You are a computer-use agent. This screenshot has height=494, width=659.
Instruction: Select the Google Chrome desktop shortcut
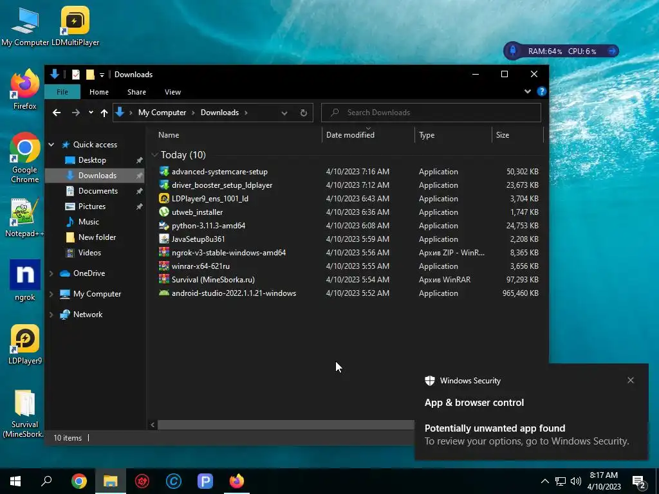pos(25,158)
